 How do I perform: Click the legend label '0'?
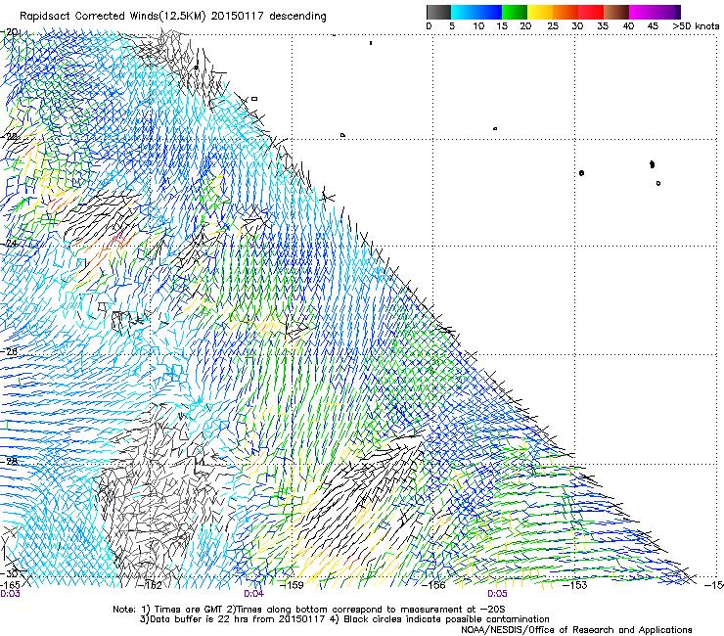(x=429, y=26)
